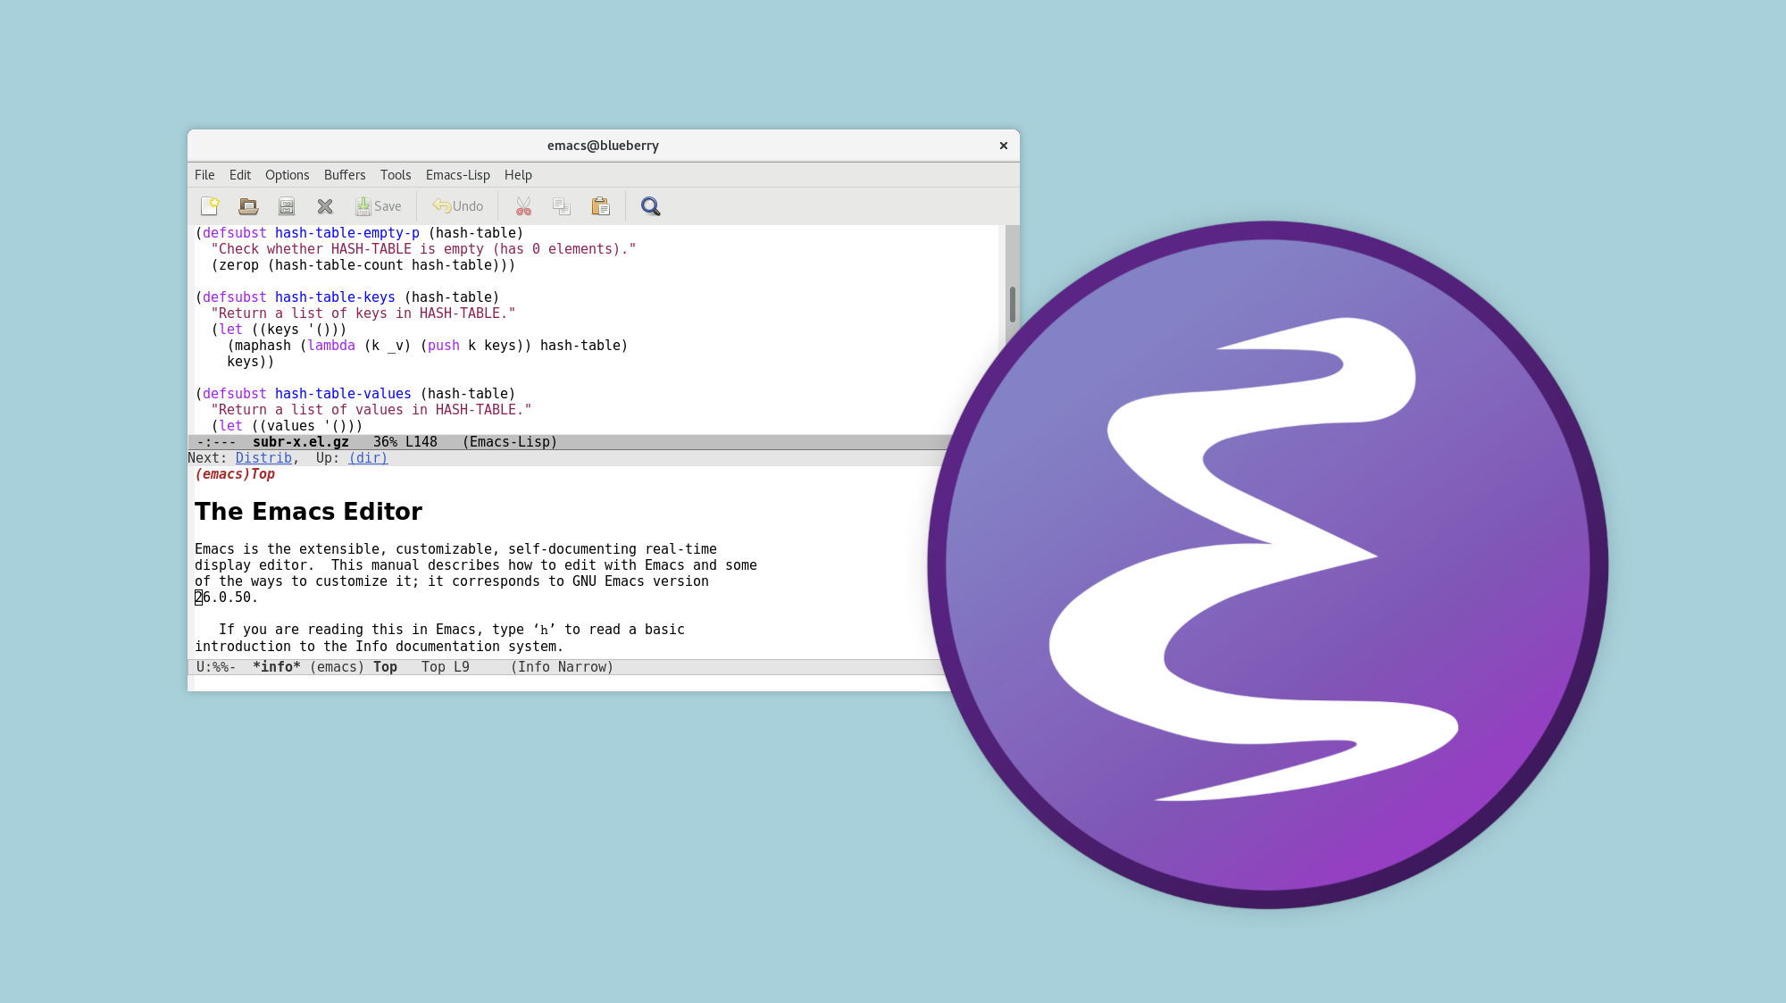Click the Paste clipboard icon
Viewport: 1786px width, 1003px height.
click(x=600, y=206)
